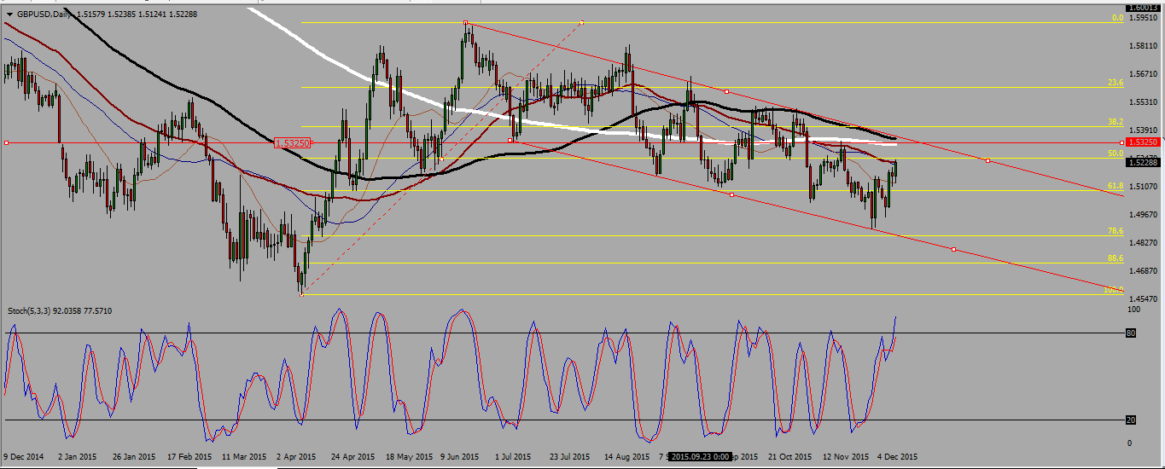The height and width of the screenshot is (469, 1165).
Task: Select the Fibonacci anchor handle at April low
Action: pos(302,294)
